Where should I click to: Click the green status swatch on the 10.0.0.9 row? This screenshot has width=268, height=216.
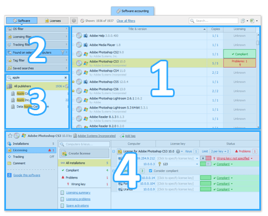[x=206, y=189]
